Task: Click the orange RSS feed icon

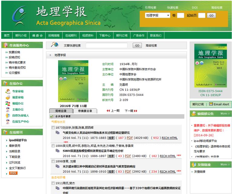Action: 13,173
